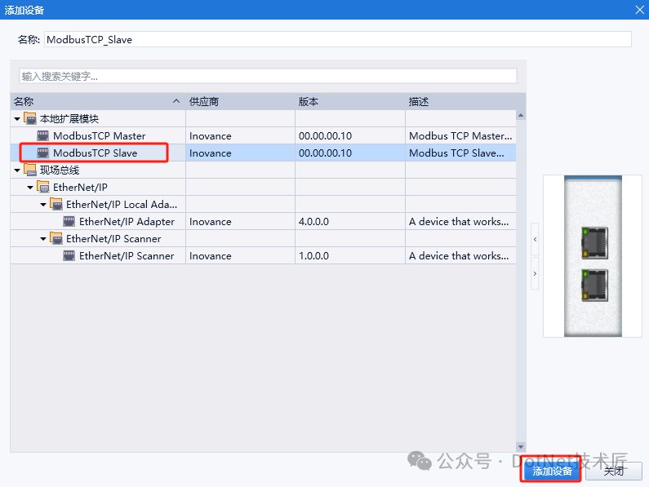The image size is (649, 487).
Task: Show next device image with right arrow
Action: pyautogui.click(x=536, y=273)
